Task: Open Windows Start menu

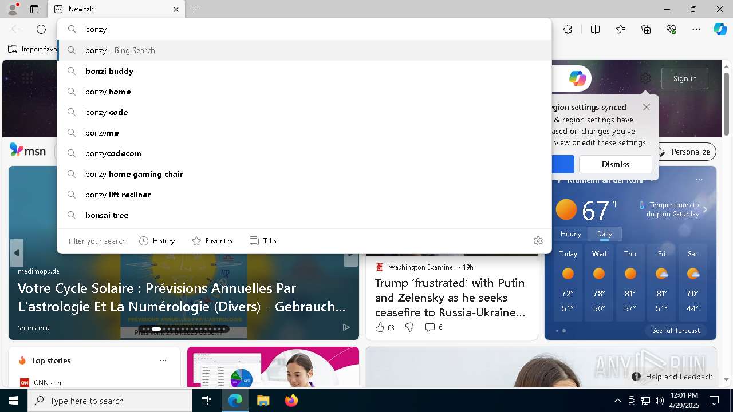Action: (x=14, y=401)
